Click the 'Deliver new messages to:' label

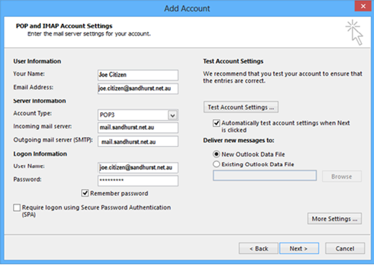click(239, 140)
